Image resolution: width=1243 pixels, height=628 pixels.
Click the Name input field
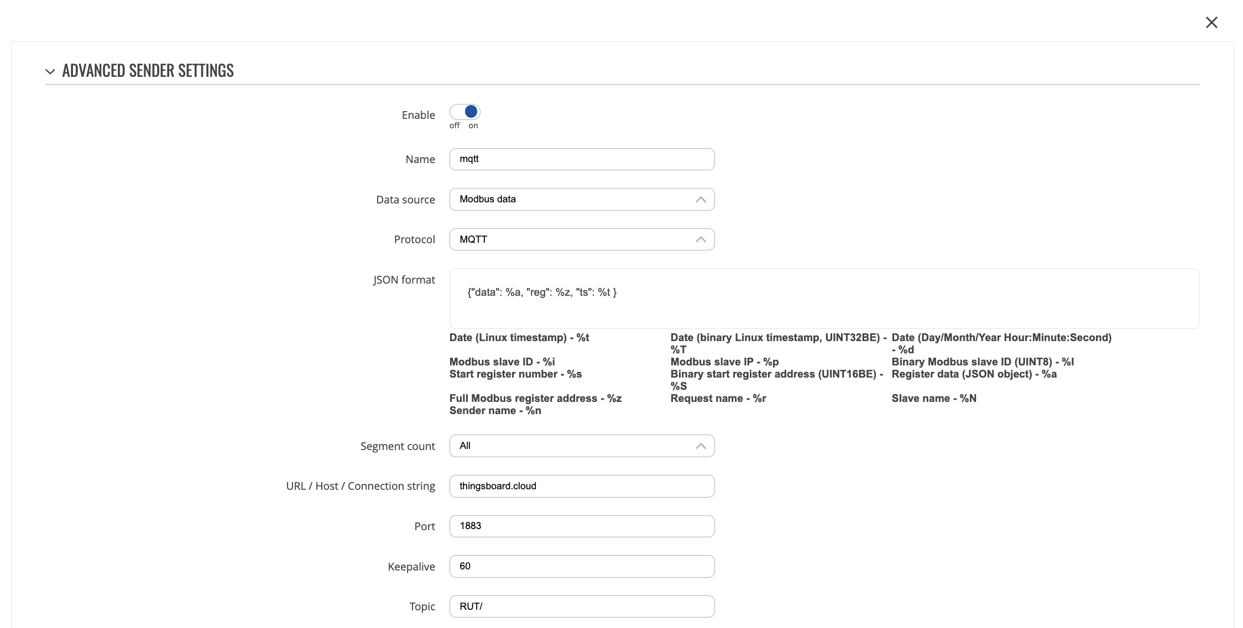click(582, 159)
